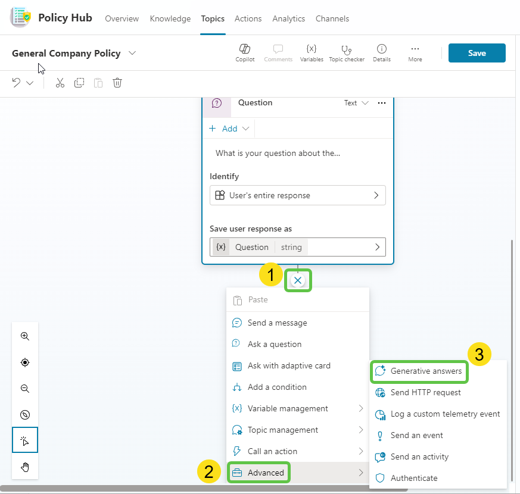Toggle the pan hand tool

tap(25, 467)
